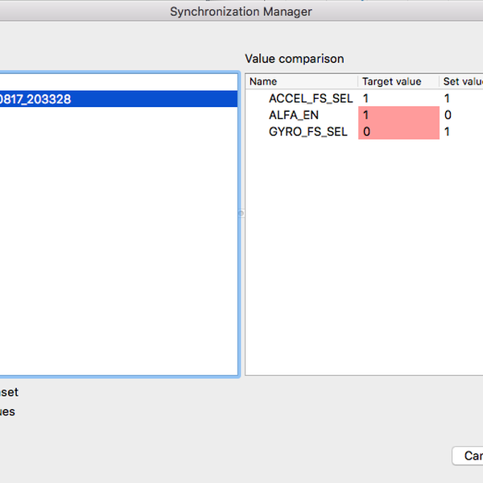Click the Value comparison heading label
The height and width of the screenshot is (483, 483).
[294, 59]
